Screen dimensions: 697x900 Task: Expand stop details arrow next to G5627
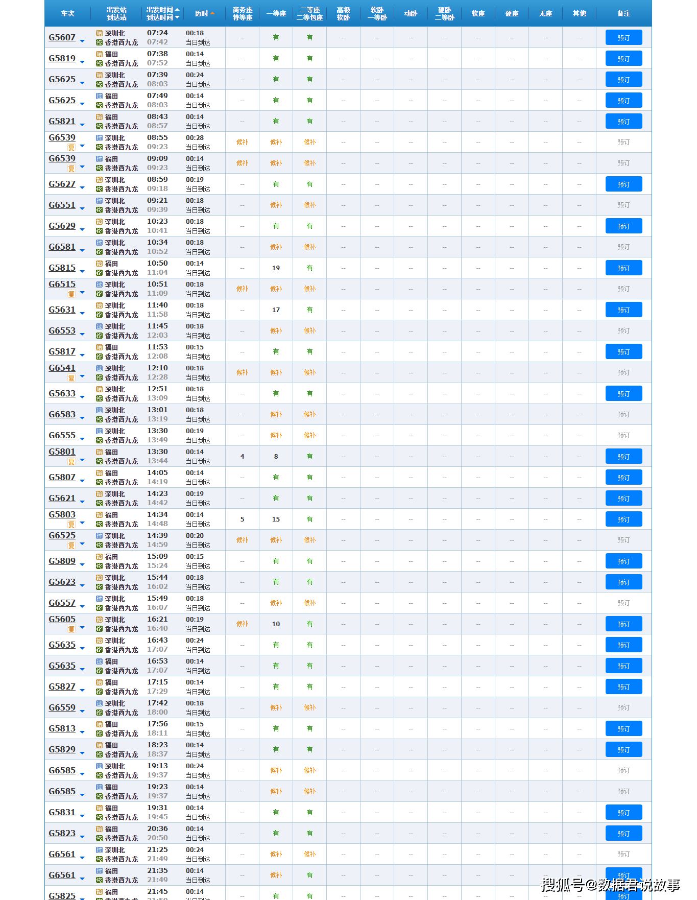(82, 188)
